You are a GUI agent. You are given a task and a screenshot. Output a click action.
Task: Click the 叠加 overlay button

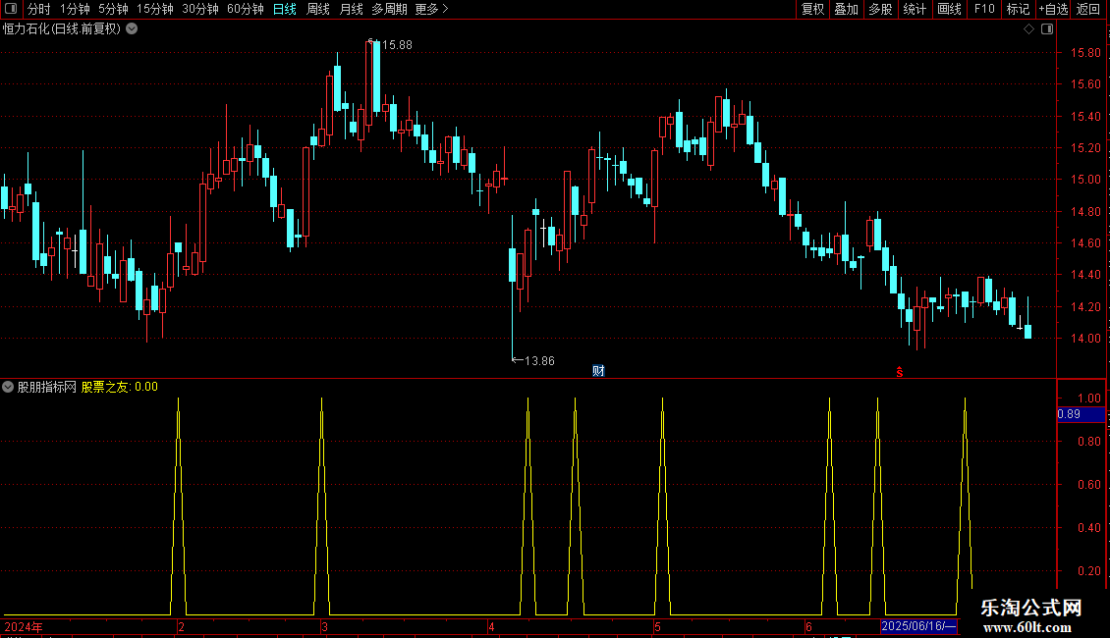[x=847, y=9]
